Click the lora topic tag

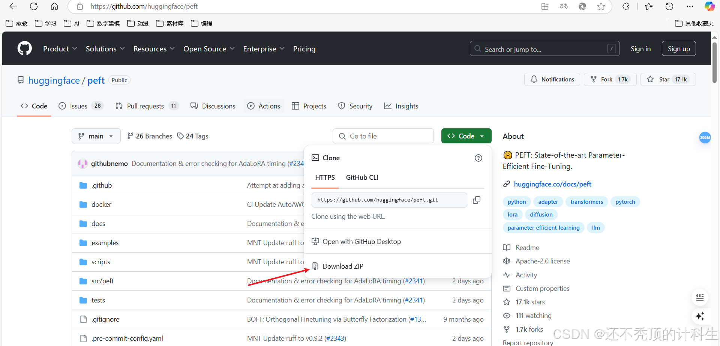click(513, 215)
